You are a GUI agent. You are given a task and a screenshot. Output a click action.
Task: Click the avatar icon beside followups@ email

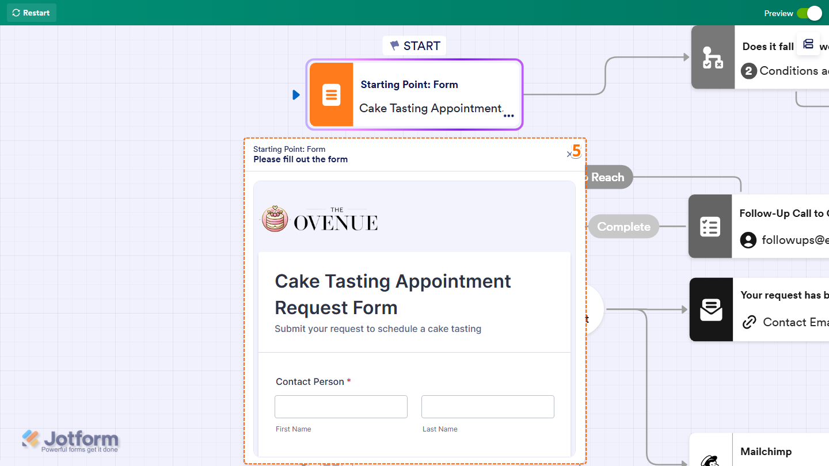tap(747, 240)
